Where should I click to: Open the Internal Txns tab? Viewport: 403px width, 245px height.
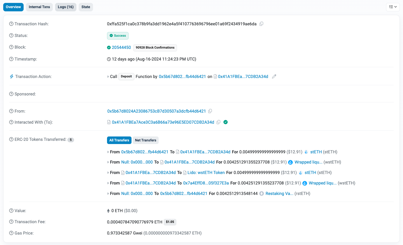tap(39, 7)
